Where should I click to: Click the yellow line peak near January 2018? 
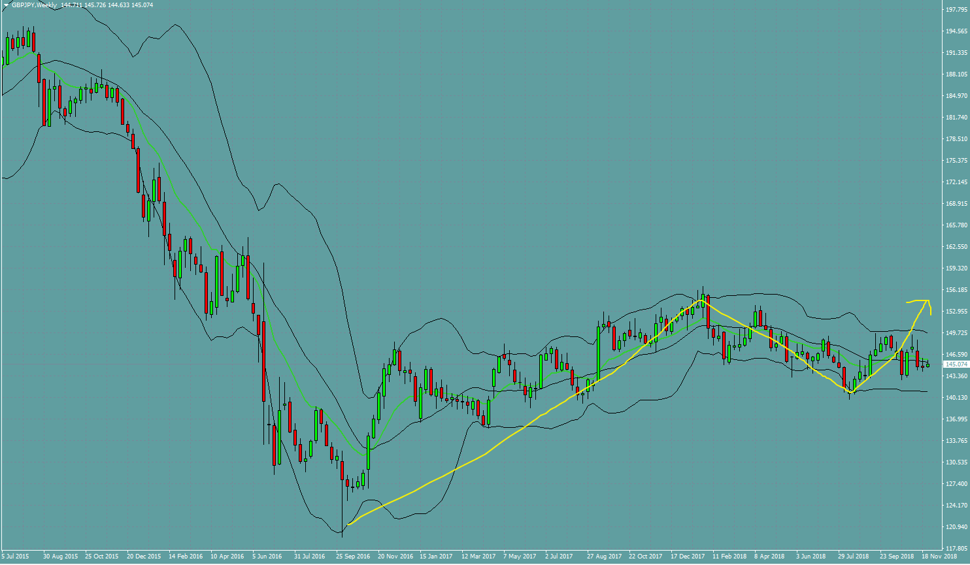702,300
